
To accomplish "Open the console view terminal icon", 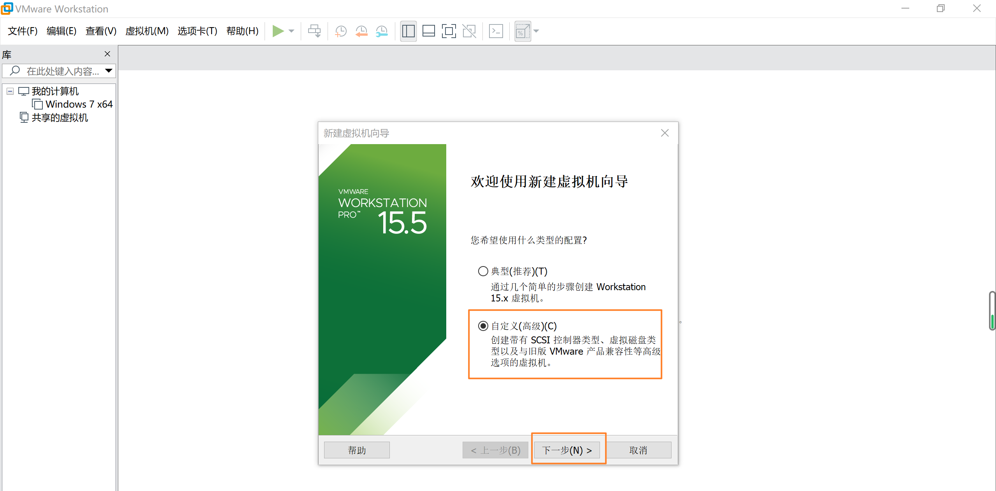I will coord(496,31).
